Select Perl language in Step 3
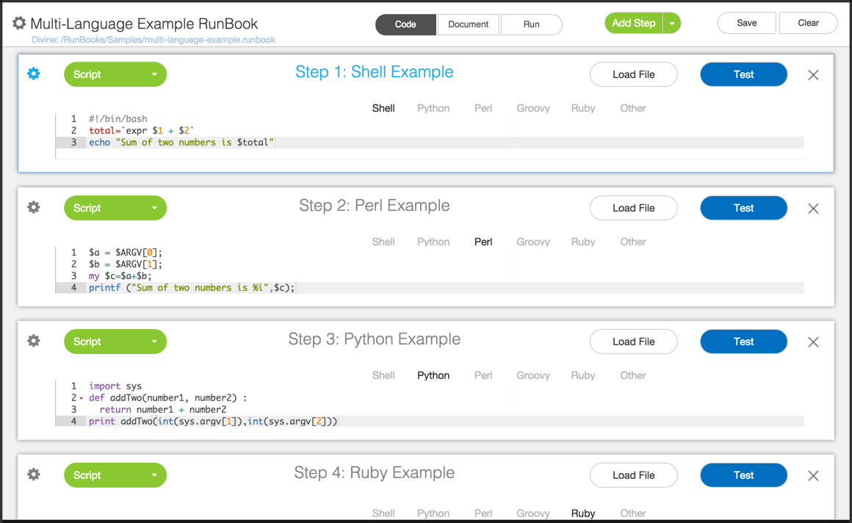The width and height of the screenshot is (852, 523). (483, 375)
